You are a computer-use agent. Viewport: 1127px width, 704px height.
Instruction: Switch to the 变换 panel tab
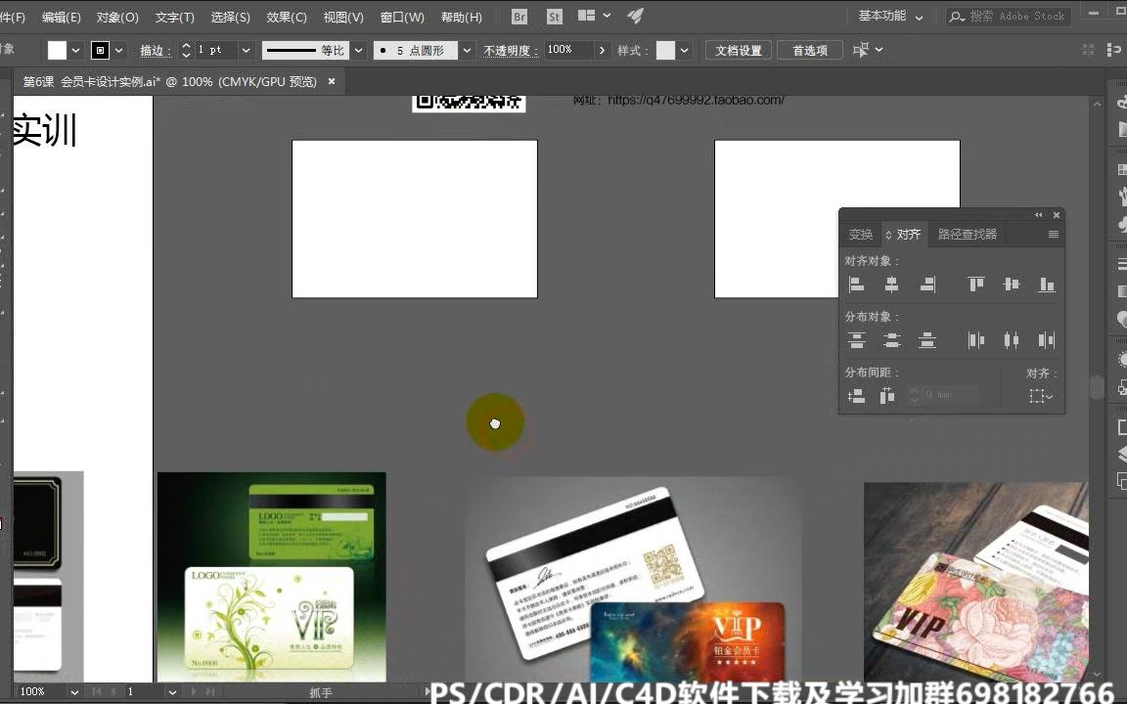click(x=860, y=235)
